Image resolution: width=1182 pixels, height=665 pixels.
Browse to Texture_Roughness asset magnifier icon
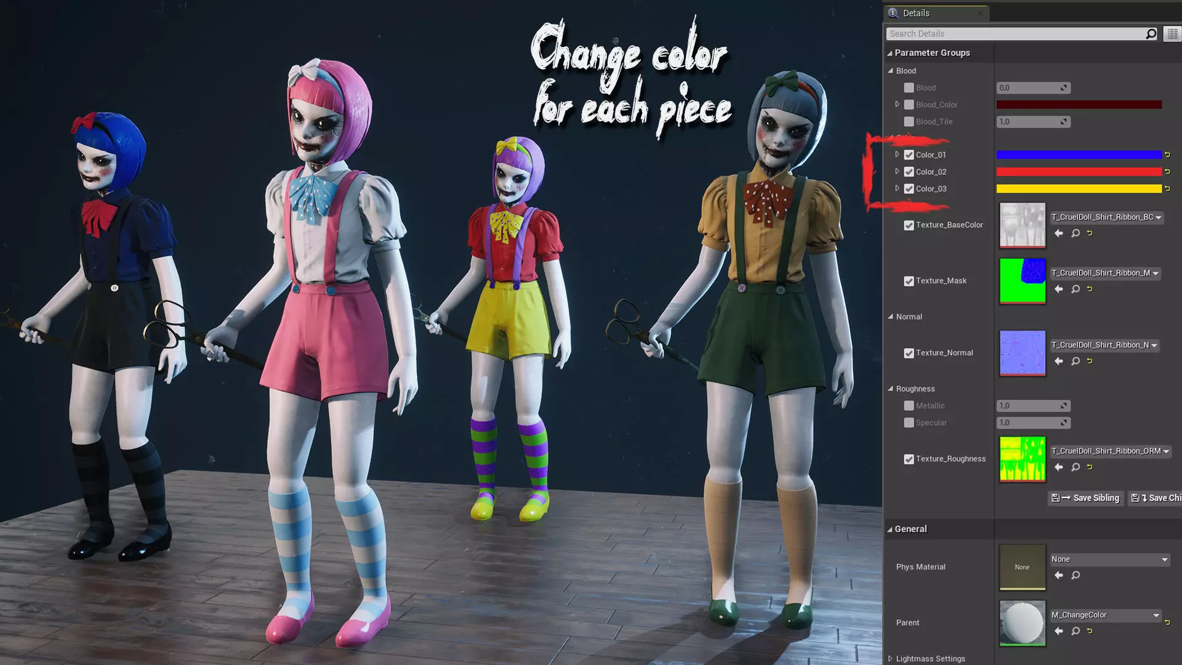[x=1075, y=467]
